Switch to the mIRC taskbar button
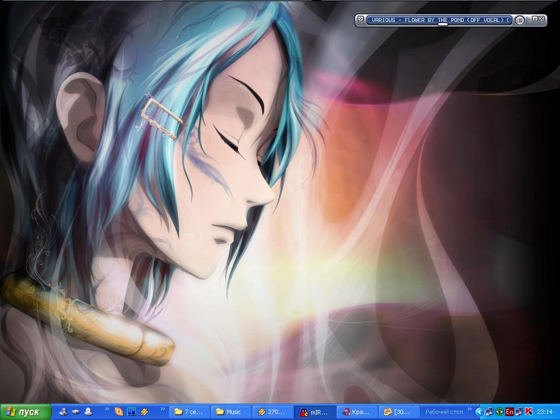 tap(314, 412)
